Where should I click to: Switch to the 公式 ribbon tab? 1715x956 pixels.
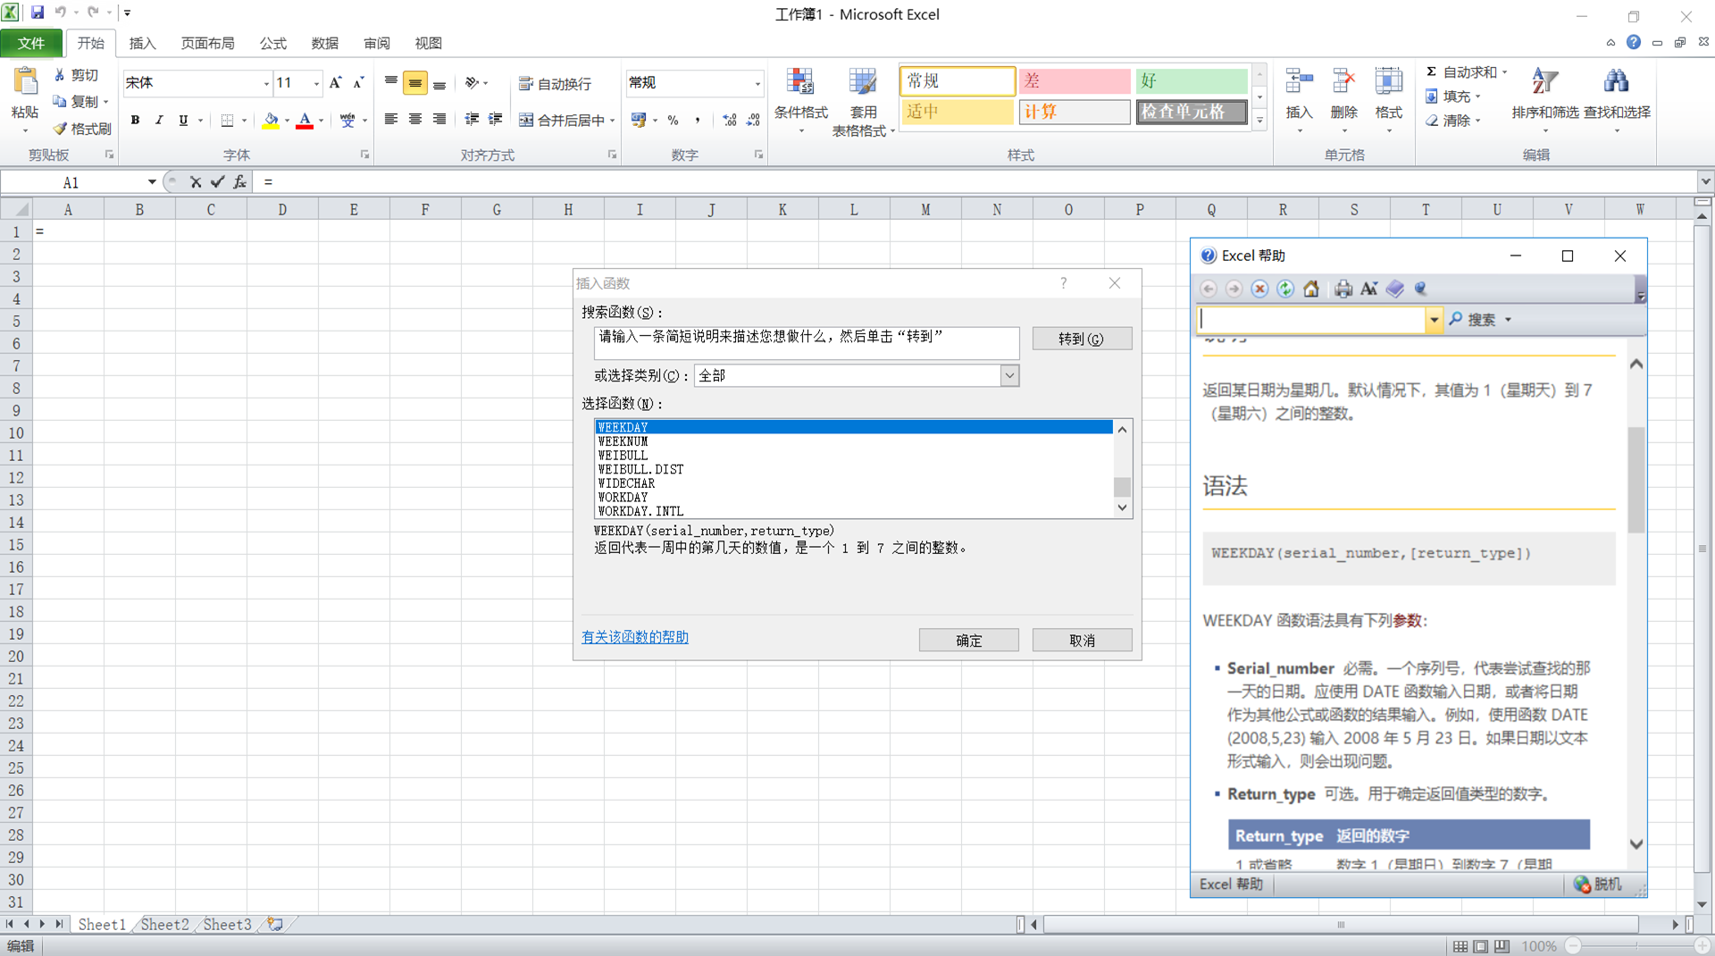point(272,43)
